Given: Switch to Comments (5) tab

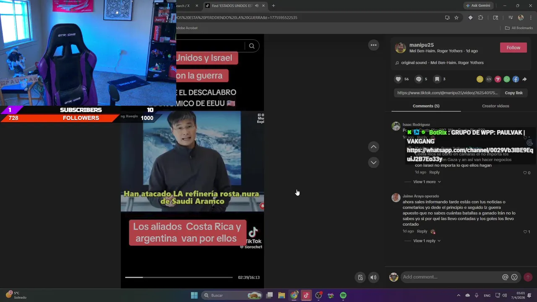Looking at the screenshot, I should tap(426, 106).
